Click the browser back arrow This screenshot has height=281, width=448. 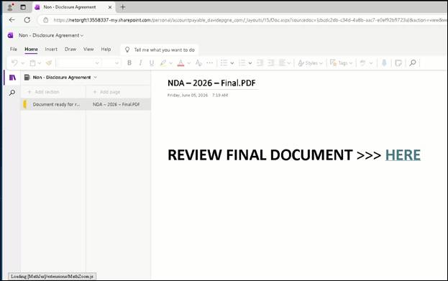pos(12,19)
